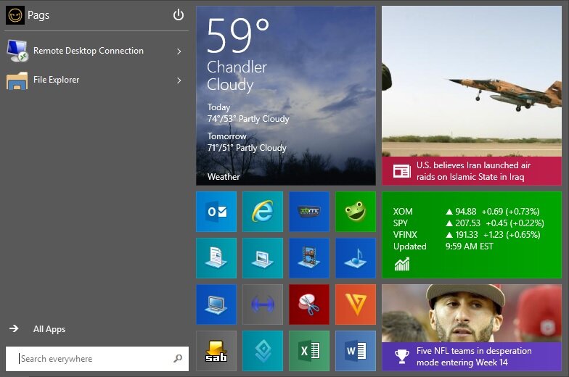This screenshot has height=377, width=569.
Task: Open the SABnzbd tile
Action: point(216,351)
